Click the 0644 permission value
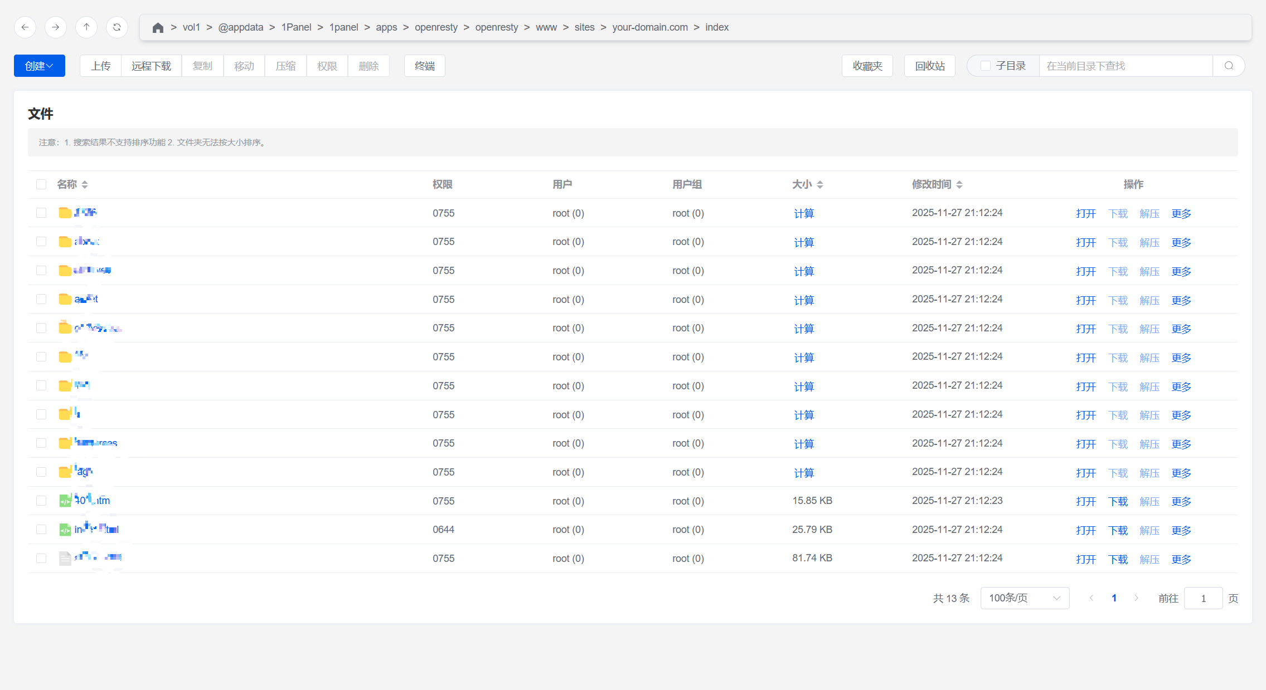Viewport: 1266px width, 690px height. (444, 530)
